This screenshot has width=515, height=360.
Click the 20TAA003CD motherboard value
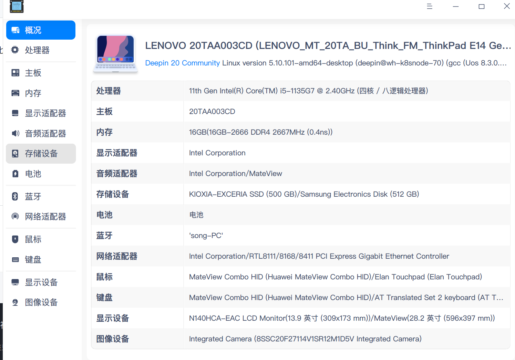(212, 112)
